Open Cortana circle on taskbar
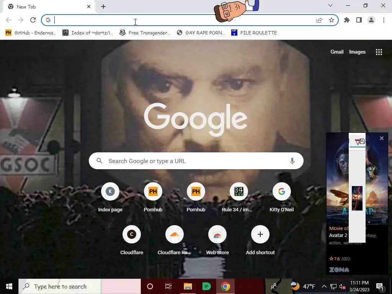The height and width of the screenshot is (294, 392). (x=150, y=286)
